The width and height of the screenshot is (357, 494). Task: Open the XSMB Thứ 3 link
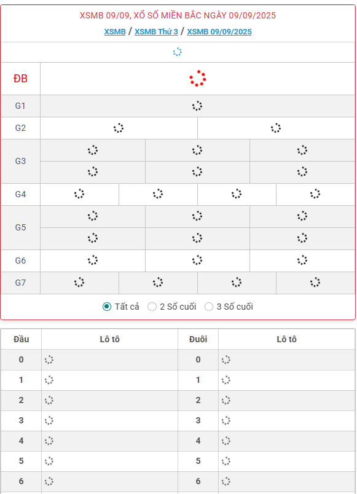(x=156, y=32)
